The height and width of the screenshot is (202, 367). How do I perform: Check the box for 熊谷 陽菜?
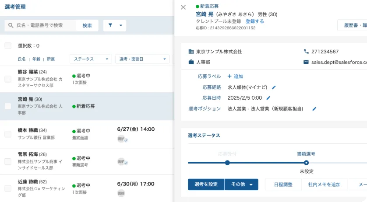pos(8,79)
